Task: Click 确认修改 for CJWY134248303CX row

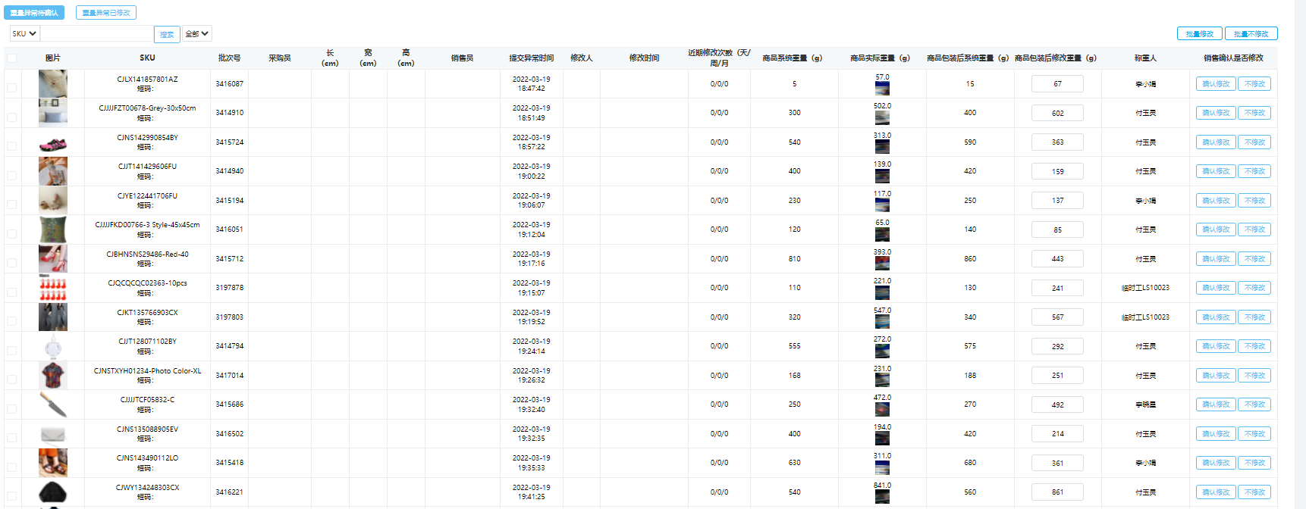Action: tap(1216, 492)
